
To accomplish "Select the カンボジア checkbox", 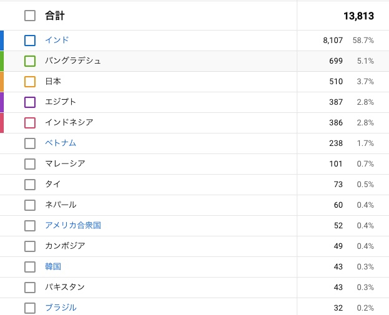I will (x=30, y=246).
